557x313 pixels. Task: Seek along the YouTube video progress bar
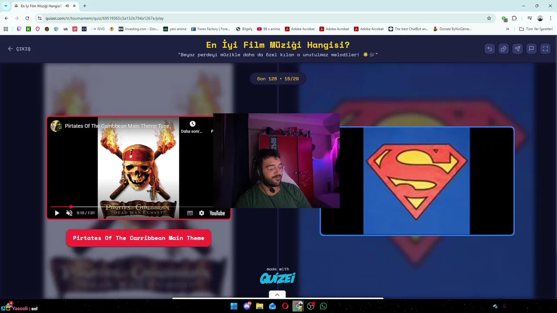(132, 207)
